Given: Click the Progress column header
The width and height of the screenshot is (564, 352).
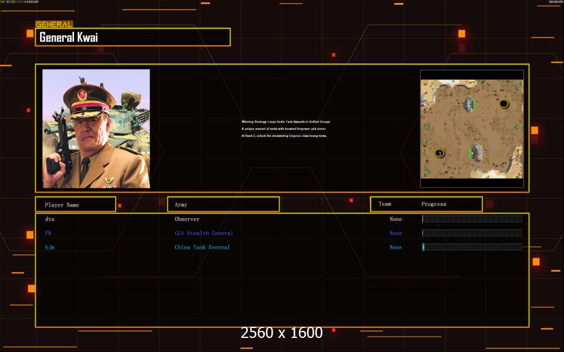Looking at the screenshot, I should (x=434, y=204).
